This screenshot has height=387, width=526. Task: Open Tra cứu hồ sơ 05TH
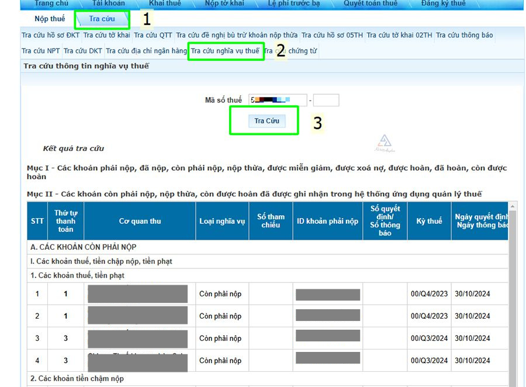pos(332,36)
